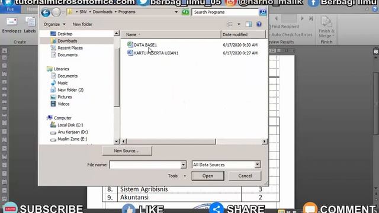Expand the Libraries node
The image size is (379, 213).
[58, 69]
